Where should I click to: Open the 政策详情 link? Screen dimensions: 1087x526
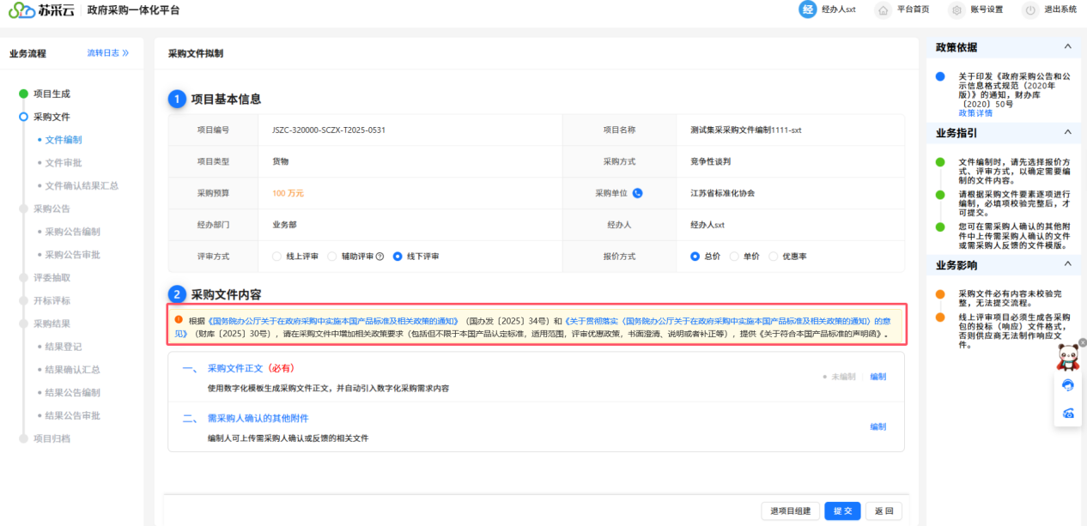975,113
